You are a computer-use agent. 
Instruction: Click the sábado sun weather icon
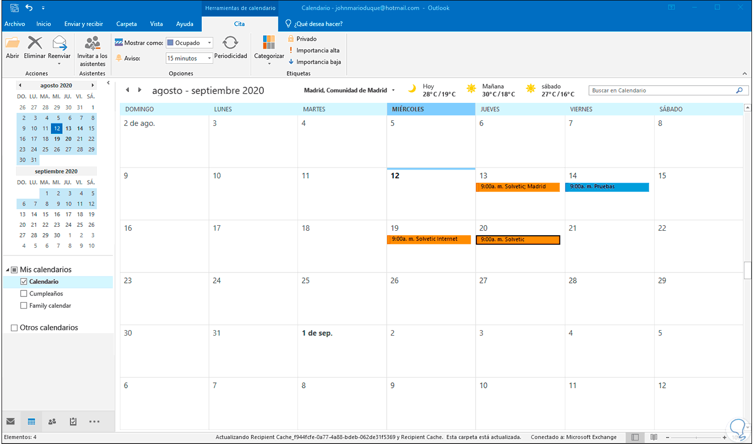531,89
